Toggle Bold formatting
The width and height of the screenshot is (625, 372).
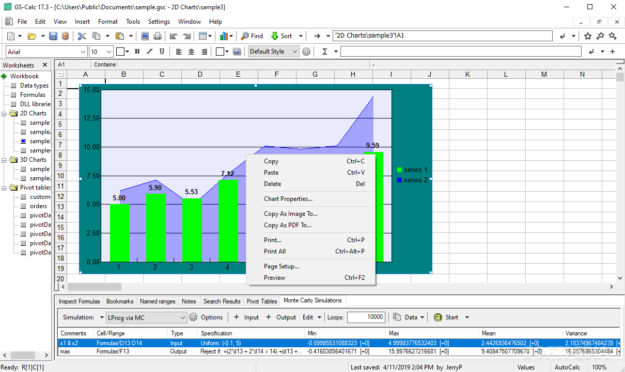pos(137,52)
